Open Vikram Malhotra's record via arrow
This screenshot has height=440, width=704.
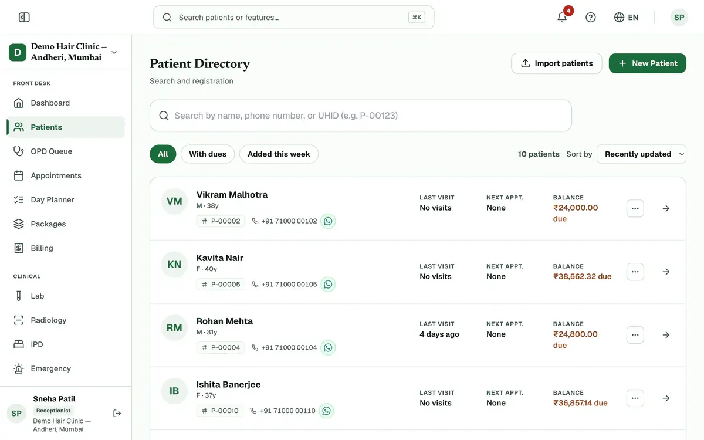666,208
